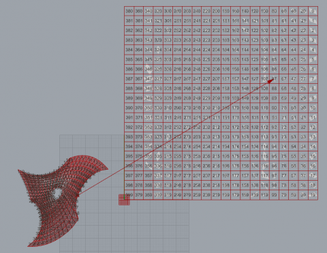This screenshot has height=253, width=327.
Task: Pick the cell numbered 274
Action: point(187,147)
